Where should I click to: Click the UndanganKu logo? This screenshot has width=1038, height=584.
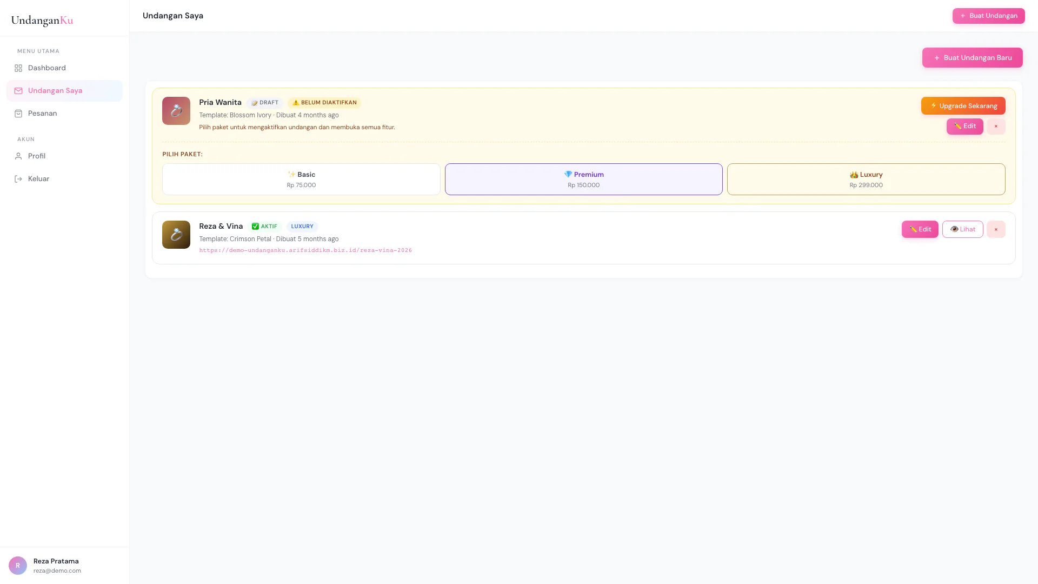42,21
